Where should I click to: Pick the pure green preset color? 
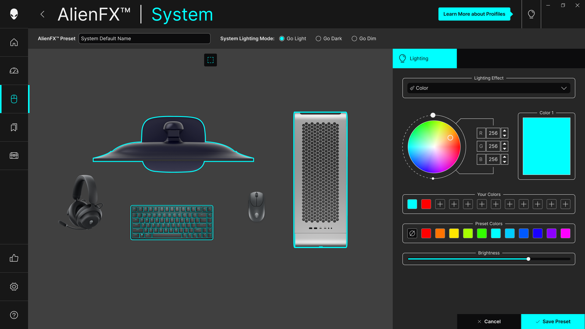(x=482, y=233)
